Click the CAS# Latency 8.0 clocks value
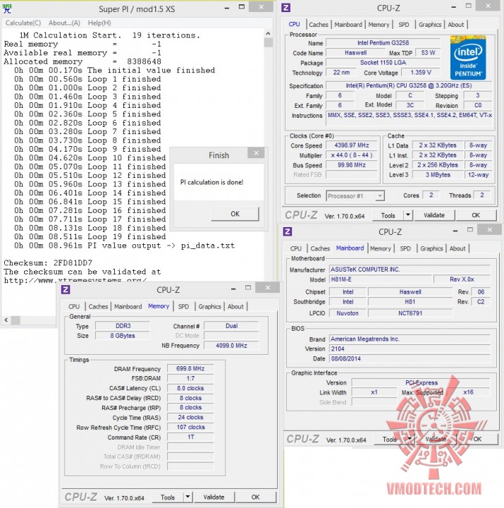The image size is (504, 508). point(190,388)
